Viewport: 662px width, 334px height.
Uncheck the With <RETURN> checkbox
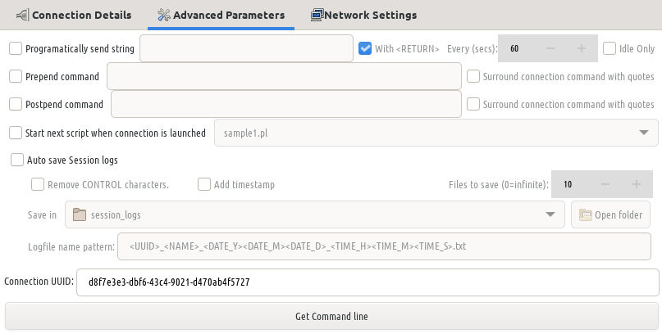[365, 48]
